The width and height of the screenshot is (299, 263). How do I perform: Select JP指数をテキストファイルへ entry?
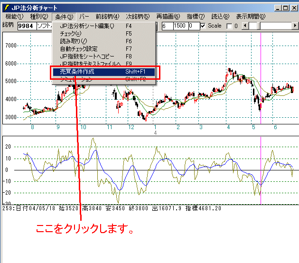pyautogui.click(x=104, y=64)
